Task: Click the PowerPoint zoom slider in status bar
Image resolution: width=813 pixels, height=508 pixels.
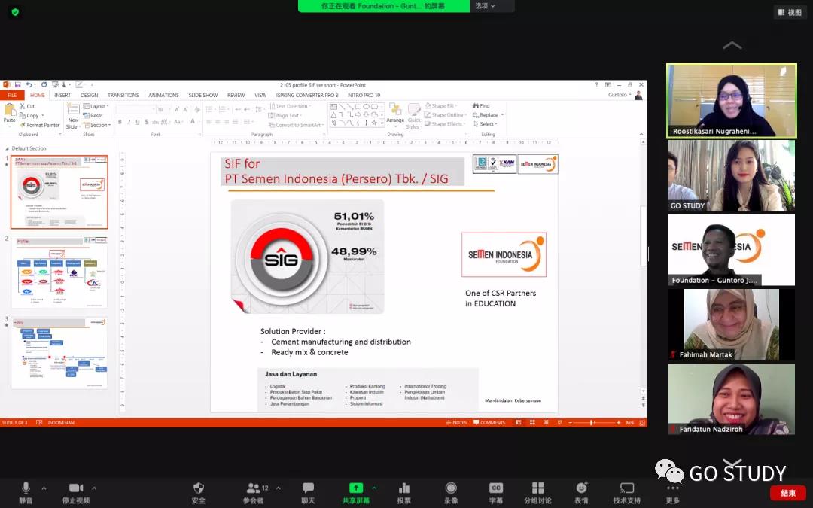Action: coord(591,423)
